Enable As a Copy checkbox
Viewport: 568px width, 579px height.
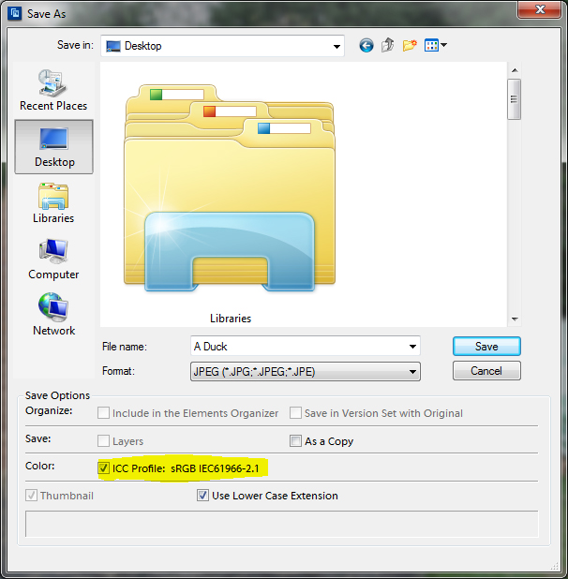pos(295,441)
